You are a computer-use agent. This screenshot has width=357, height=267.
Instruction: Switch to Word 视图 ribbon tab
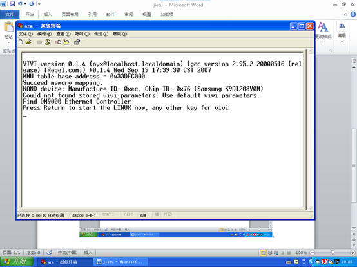tap(147, 15)
